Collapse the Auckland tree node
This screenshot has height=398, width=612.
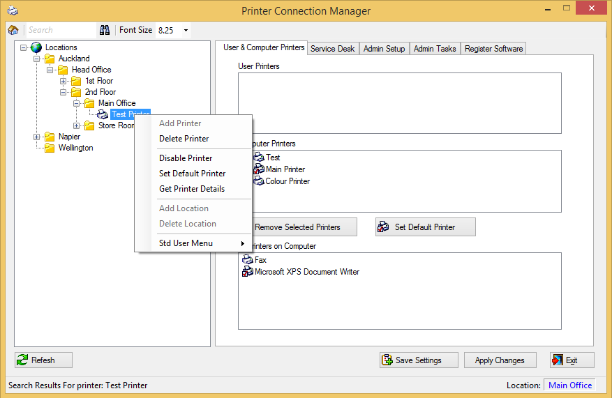37,59
